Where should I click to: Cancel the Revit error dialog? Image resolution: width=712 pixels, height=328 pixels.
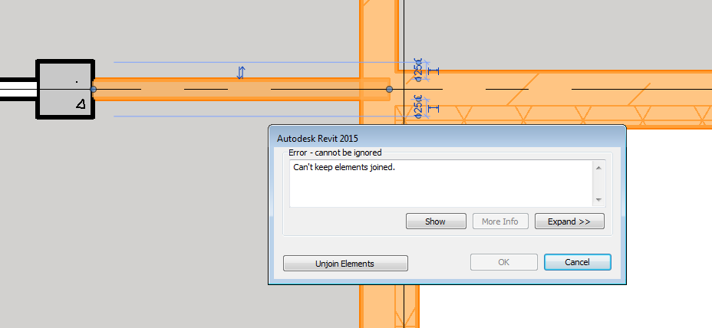[578, 262]
